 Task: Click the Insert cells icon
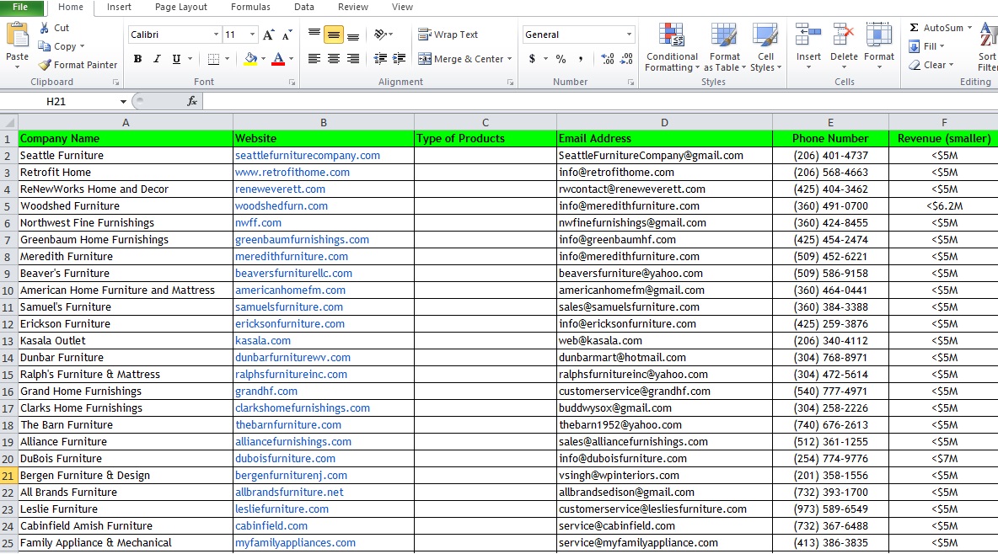click(x=808, y=35)
